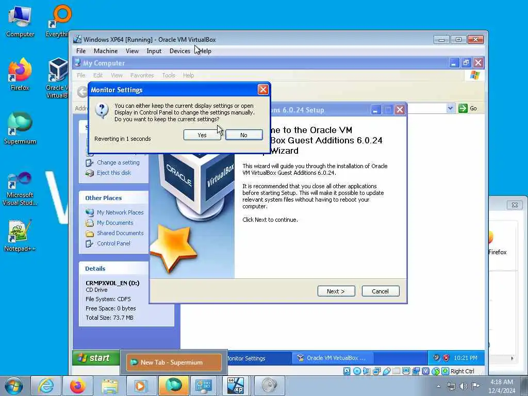This screenshot has height=396, width=528.
Task: Open the Notepad++ desktop shortcut
Action: click(x=20, y=236)
